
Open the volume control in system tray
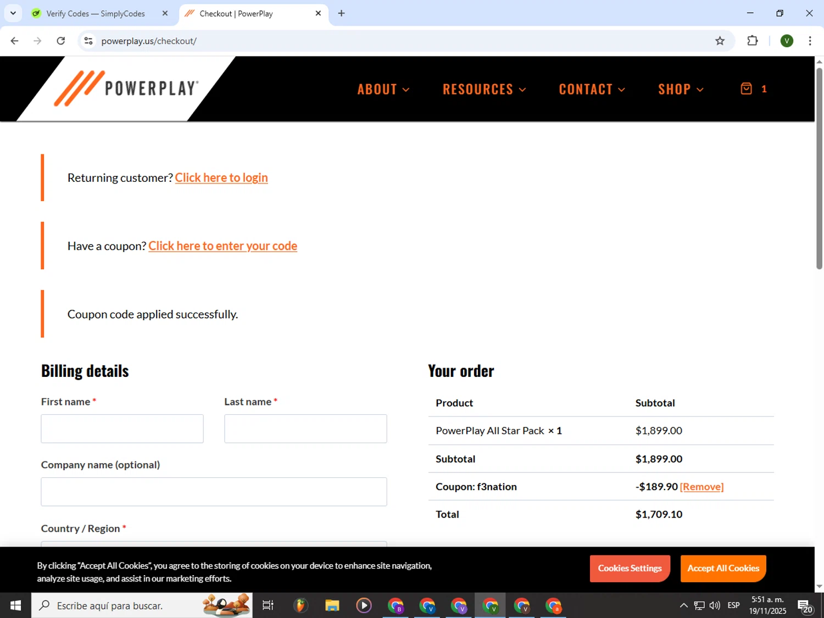point(715,605)
